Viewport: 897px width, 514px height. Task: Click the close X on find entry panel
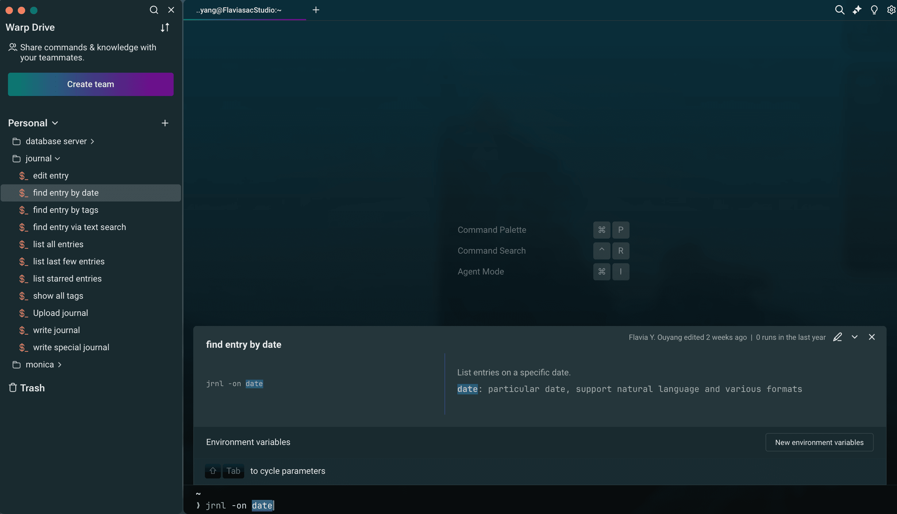872,337
